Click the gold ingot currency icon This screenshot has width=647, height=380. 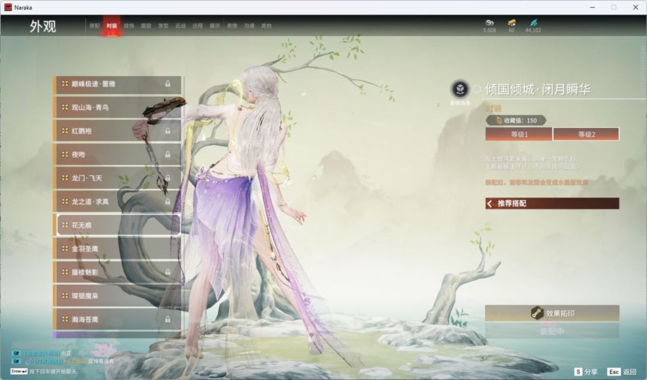coord(511,22)
